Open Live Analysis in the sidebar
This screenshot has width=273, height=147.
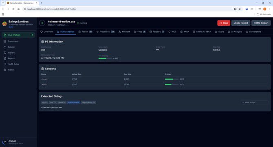[x=18, y=35]
